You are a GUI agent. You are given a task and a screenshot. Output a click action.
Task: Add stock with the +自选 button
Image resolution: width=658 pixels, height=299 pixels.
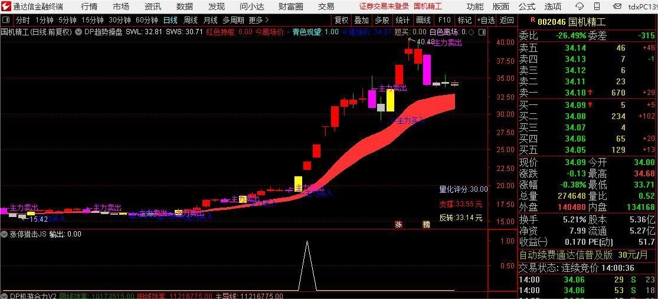[x=486, y=19]
